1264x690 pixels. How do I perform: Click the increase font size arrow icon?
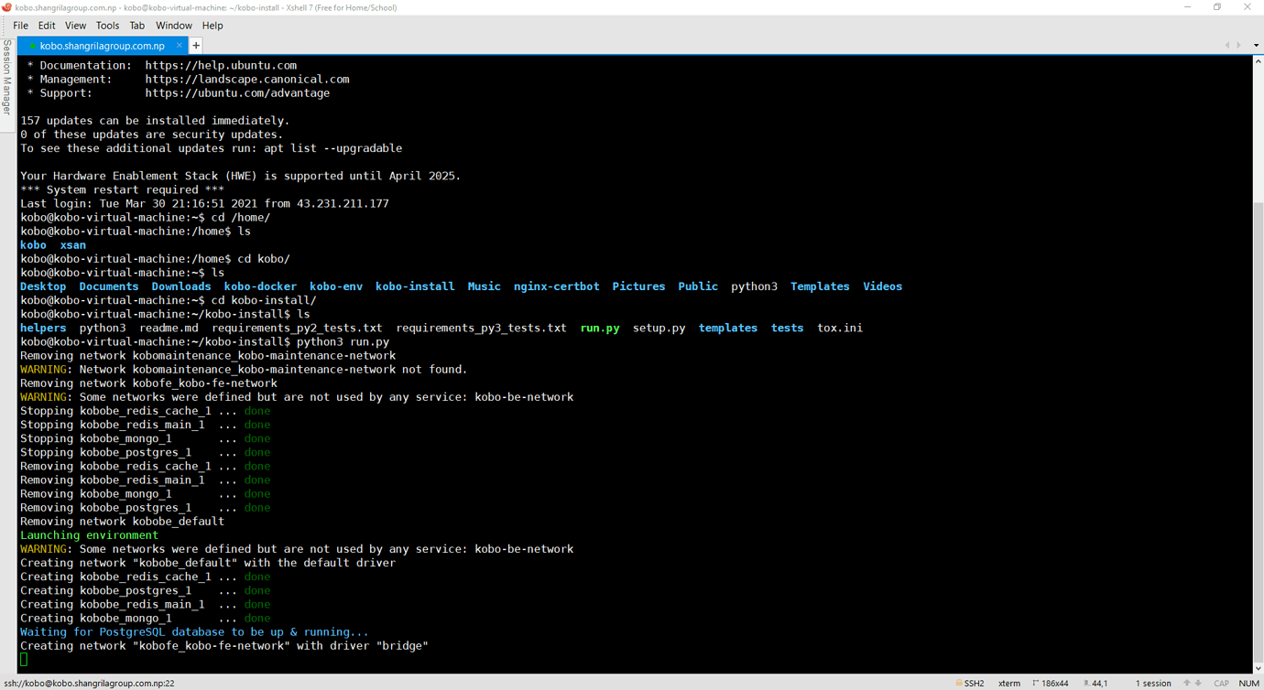pyautogui.click(x=1187, y=682)
